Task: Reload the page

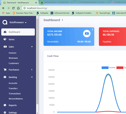Action: pyautogui.click(x=13, y=8)
